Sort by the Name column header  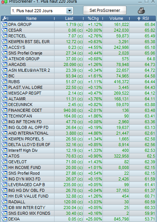click(x=31, y=19)
